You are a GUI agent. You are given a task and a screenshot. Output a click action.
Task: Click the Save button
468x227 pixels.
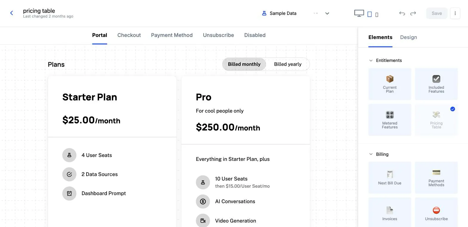pyautogui.click(x=437, y=13)
